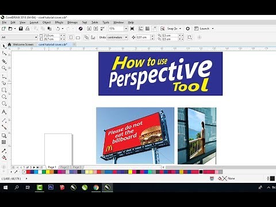The height and width of the screenshot is (207, 276).
Task: Select the Polygon tool
Action: pyautogui.click(x=4, y=103)
